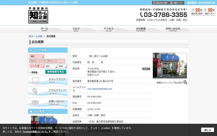Click 画像をクリックして拡大表示 text

pos(170,83)
